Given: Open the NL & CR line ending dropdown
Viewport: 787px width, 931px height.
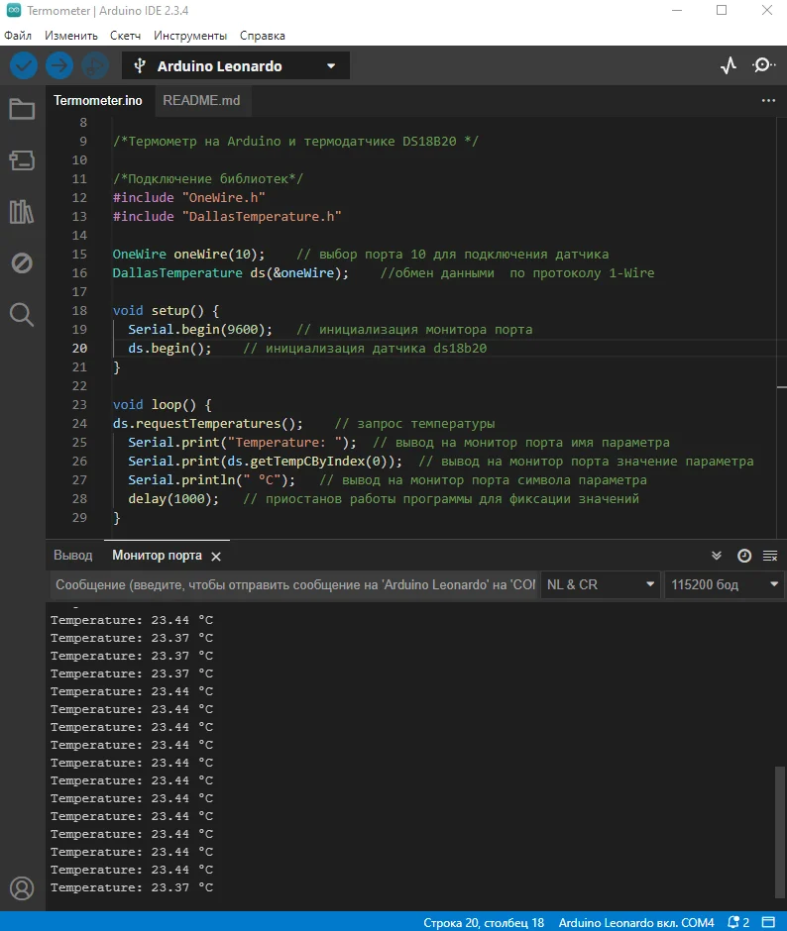Looking at the screenshot, I should pyautogui.click(x=601, y=584).
